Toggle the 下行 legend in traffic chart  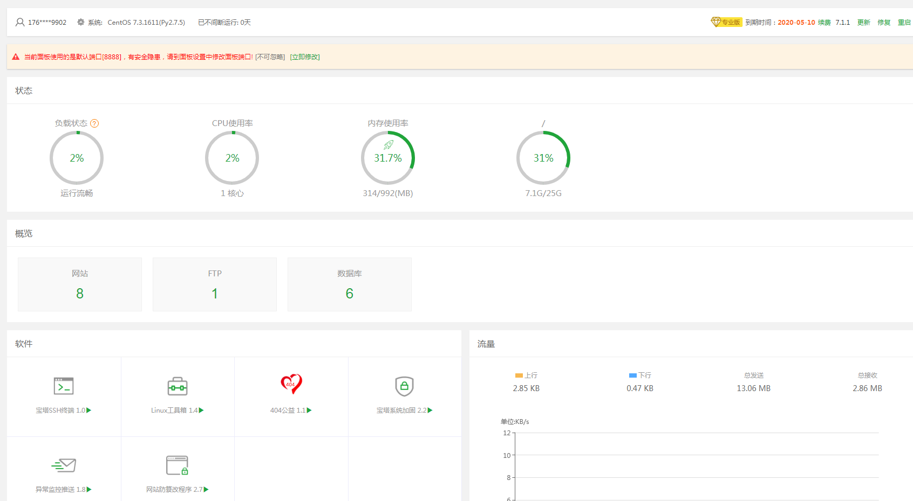pyautogui.click(x=640, y=375)
